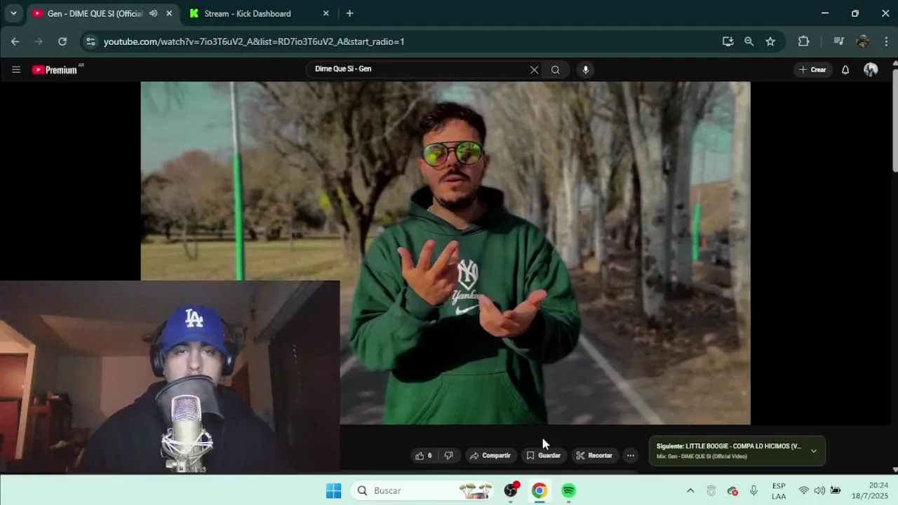Click the video player to pause playback
The width and height of the screenshot is (898, 505).
point(445,252)
